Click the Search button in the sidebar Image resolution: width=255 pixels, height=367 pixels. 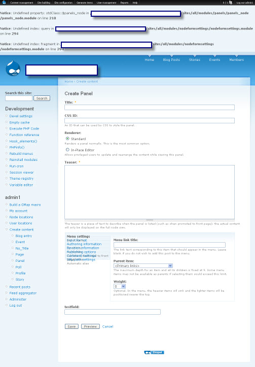pos(42,98)
